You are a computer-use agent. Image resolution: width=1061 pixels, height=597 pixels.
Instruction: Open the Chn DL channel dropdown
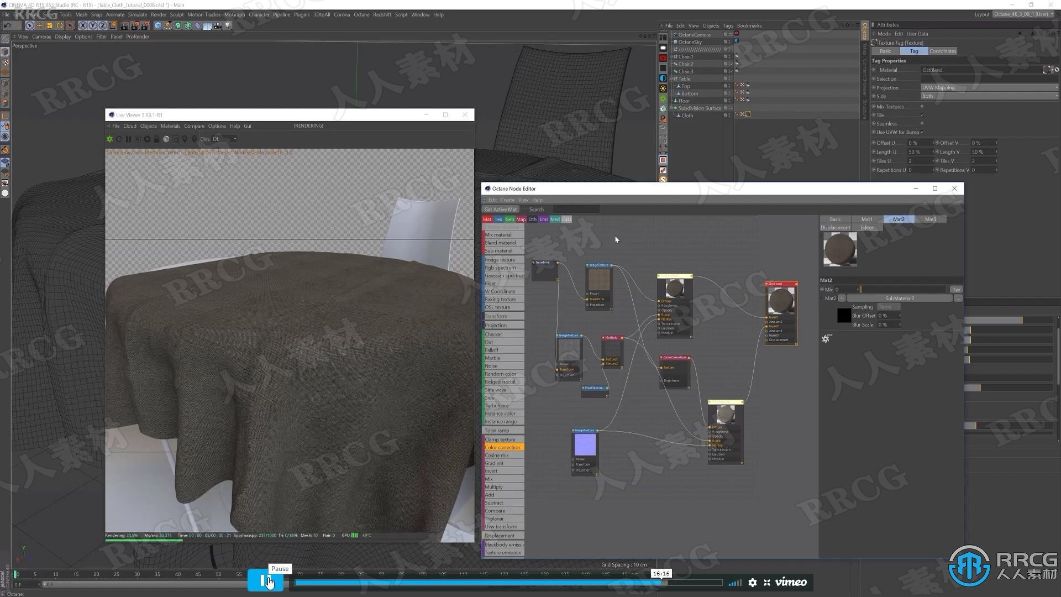coord(225,139)
